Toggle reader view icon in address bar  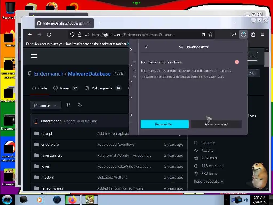(203, 34)
